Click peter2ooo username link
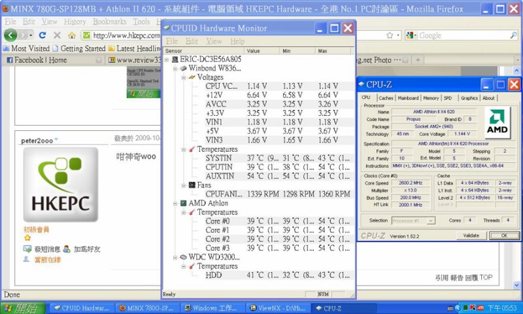The width and height of the screenshot is (523, 314). pos(37,141)
